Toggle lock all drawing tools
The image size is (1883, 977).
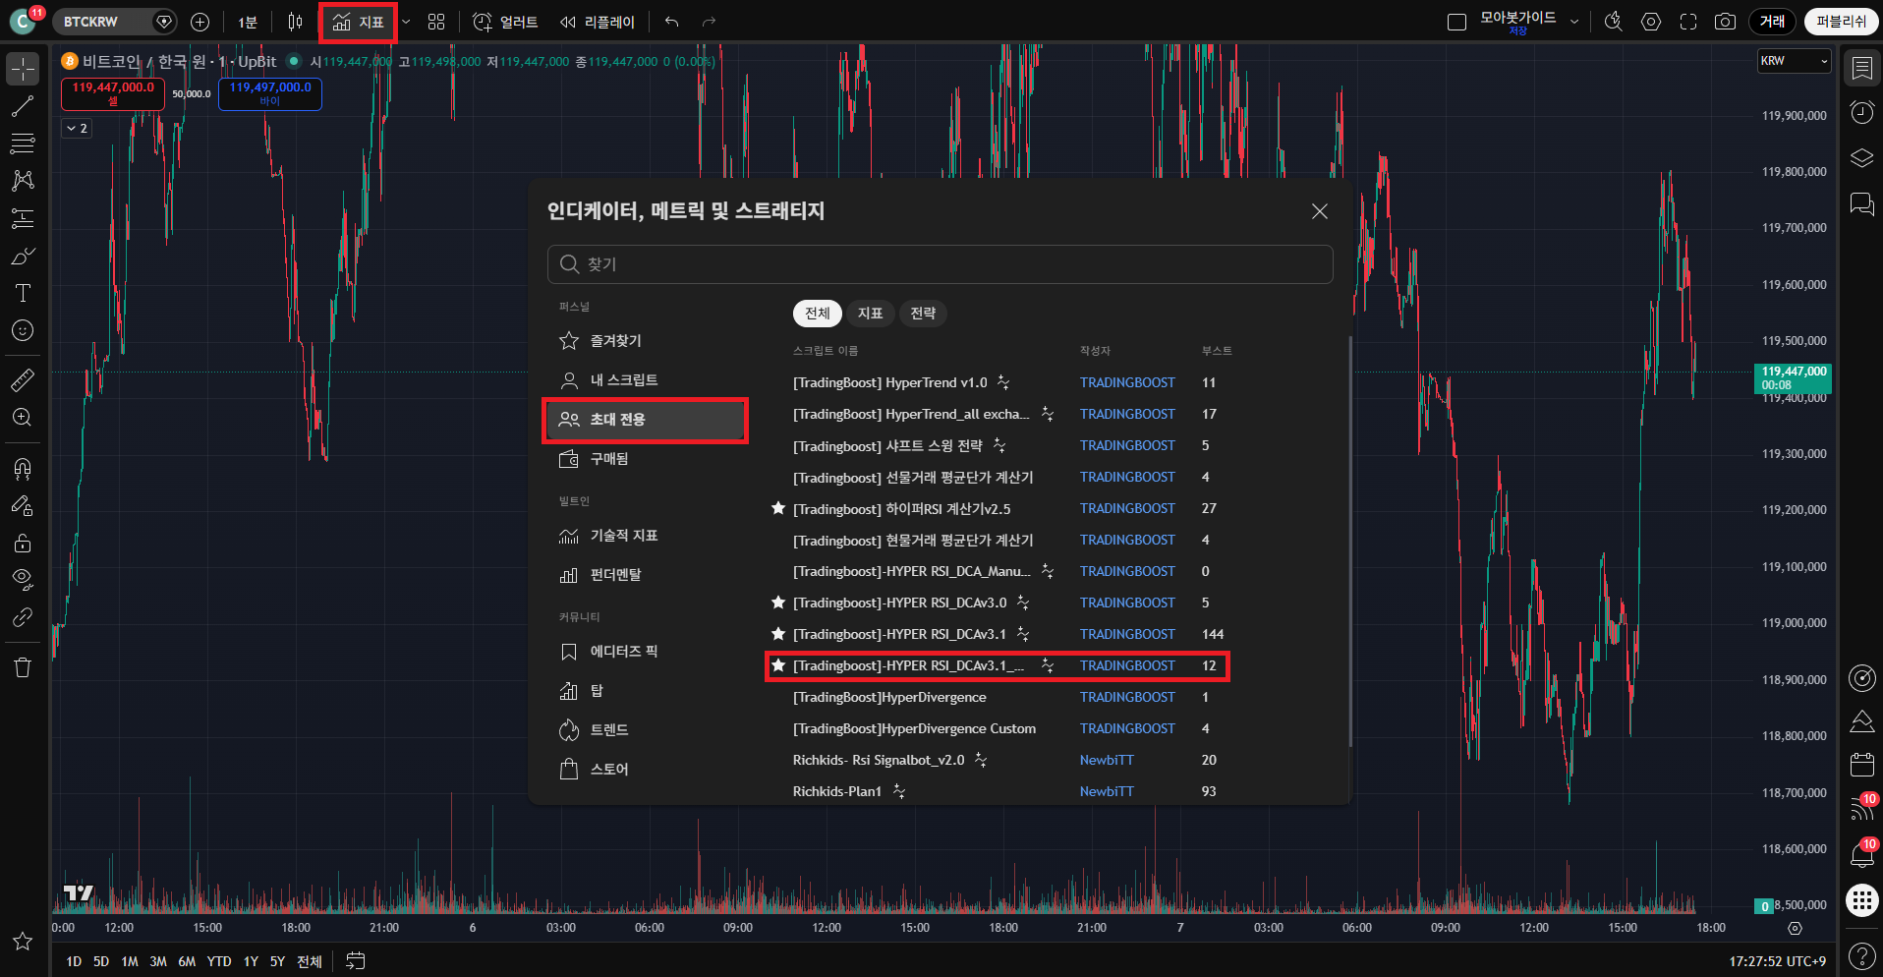(x=23, y=544)
